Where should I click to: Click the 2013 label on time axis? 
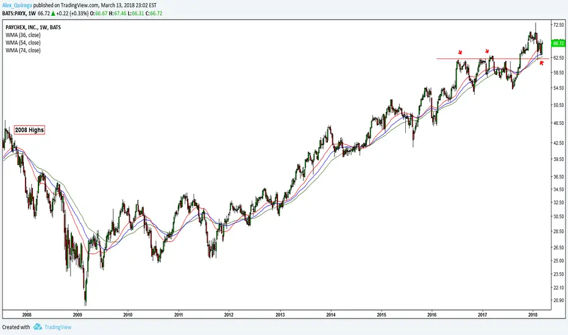280,315
